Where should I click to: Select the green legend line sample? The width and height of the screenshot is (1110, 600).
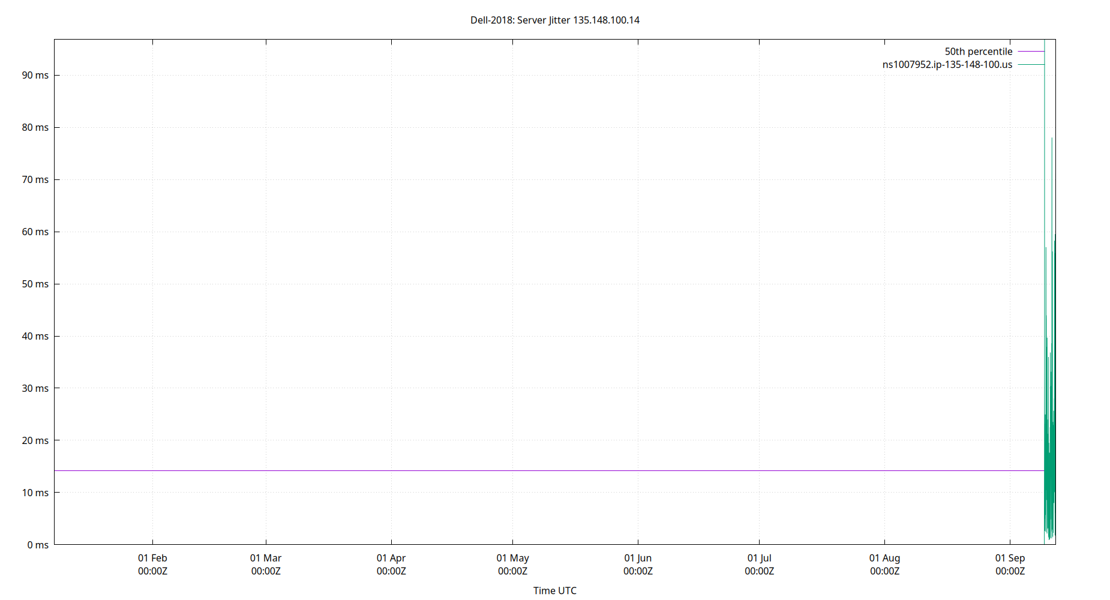click(1031, 65)
